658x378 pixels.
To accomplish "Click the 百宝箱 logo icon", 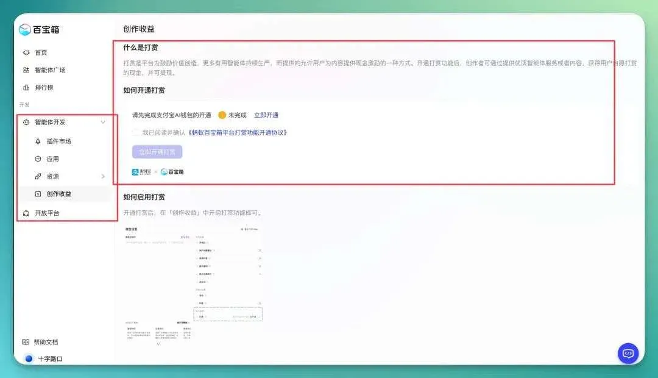I will point(25,29).
